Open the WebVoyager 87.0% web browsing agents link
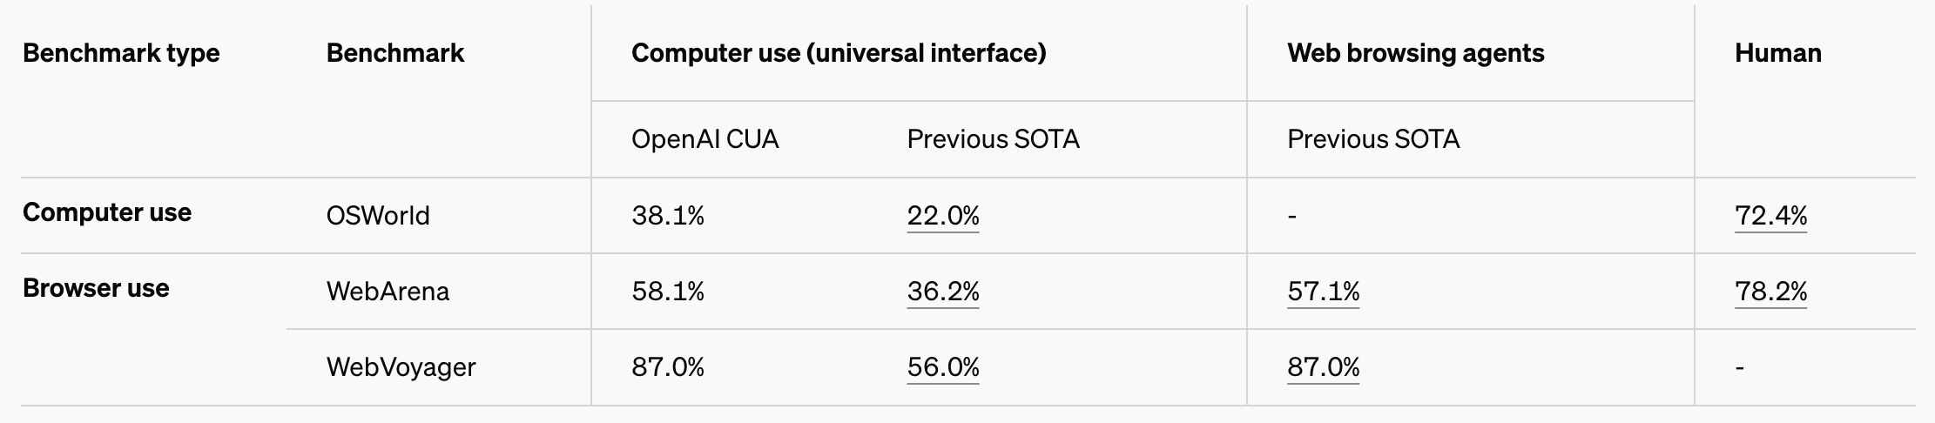1935x423 pixels. point(1323,366)
